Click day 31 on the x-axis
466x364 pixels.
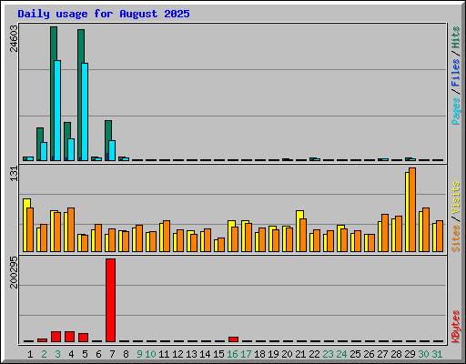(x=437, y=354)
